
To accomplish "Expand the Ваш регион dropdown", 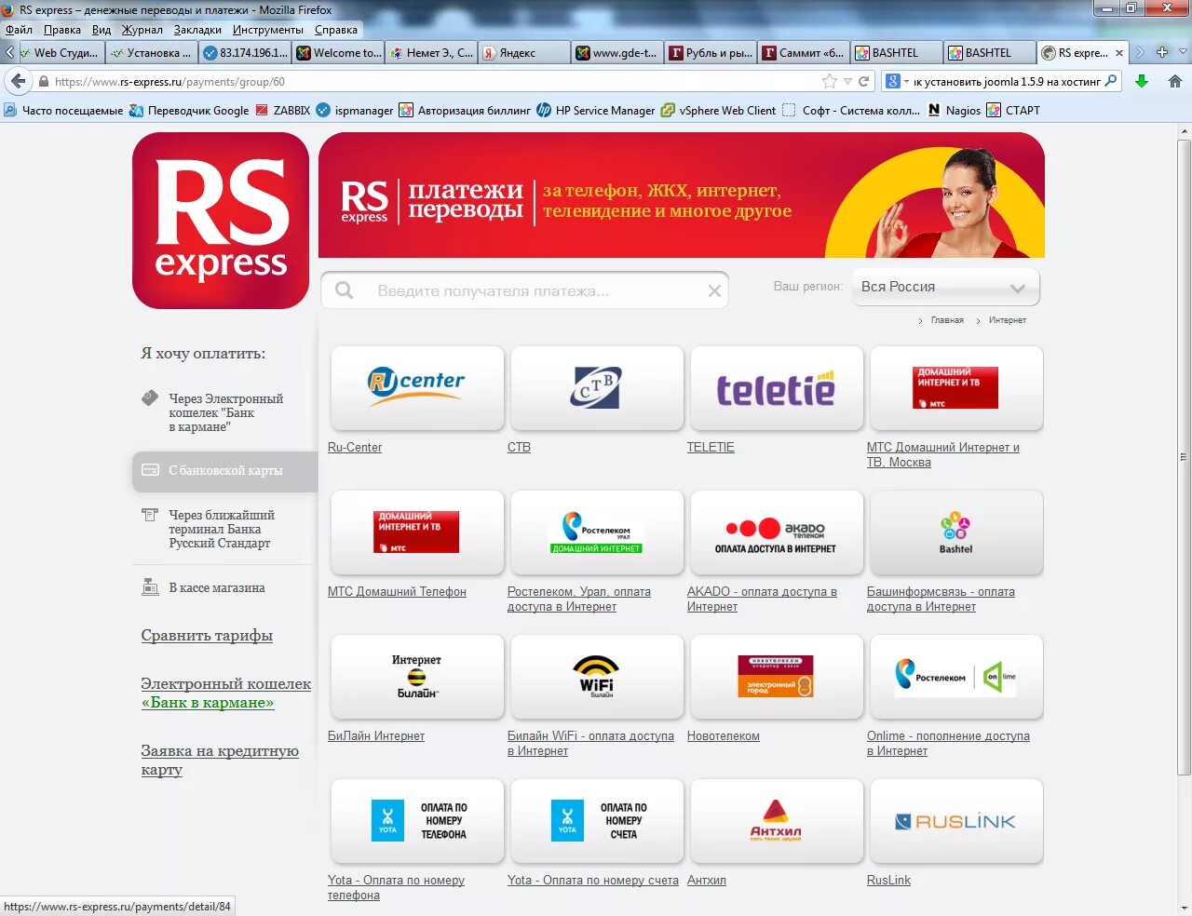I will 946,287.
